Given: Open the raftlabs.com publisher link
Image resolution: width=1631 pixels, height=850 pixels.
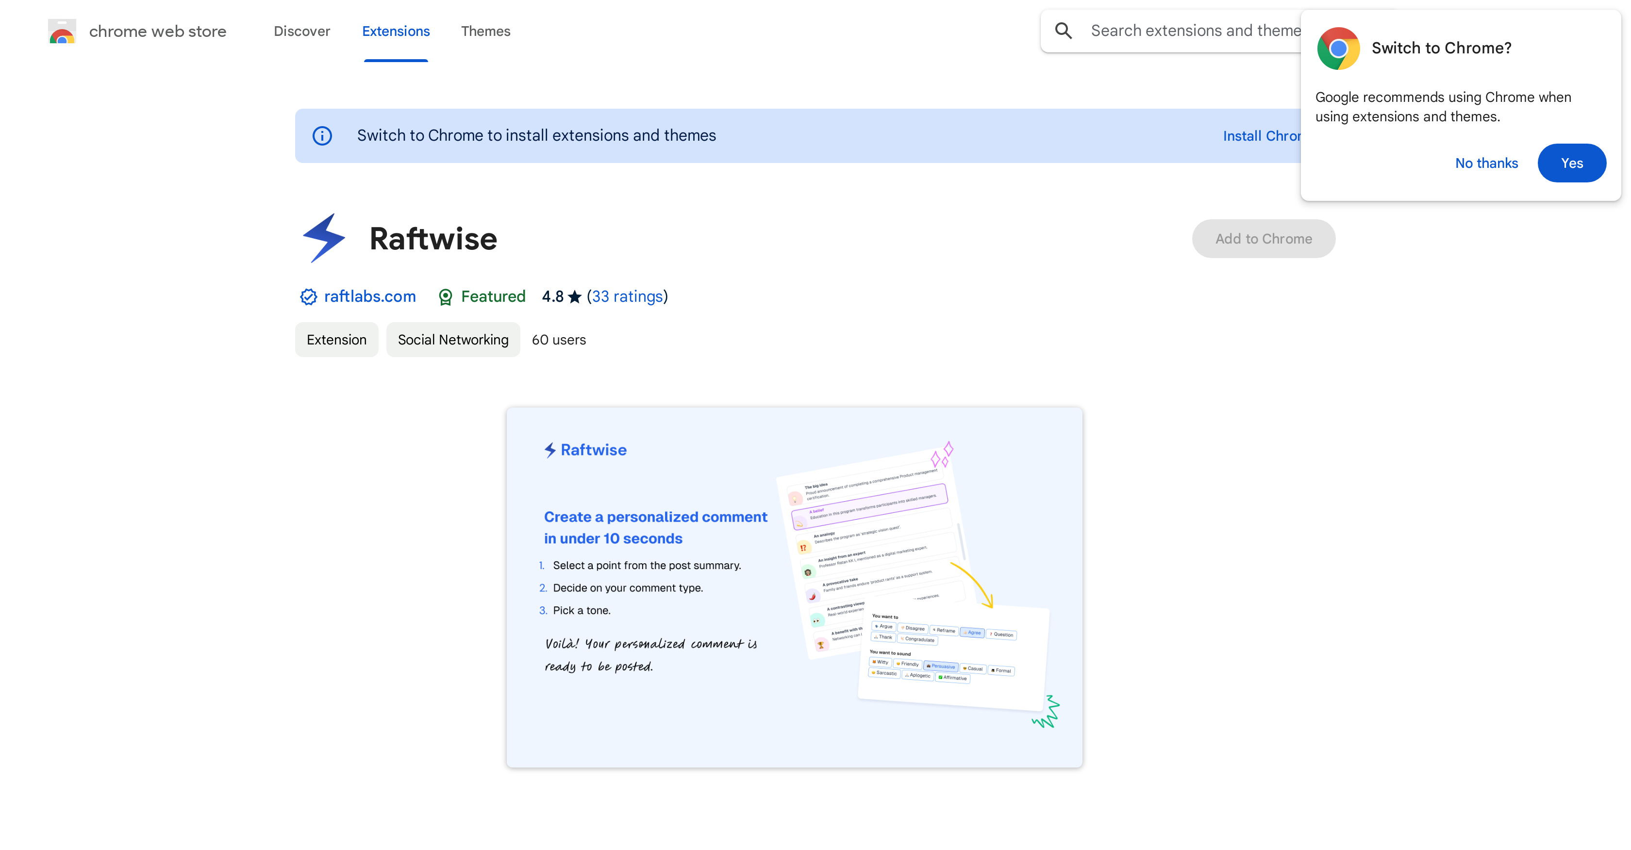Looking at the screenshot, I should [370, 296].
